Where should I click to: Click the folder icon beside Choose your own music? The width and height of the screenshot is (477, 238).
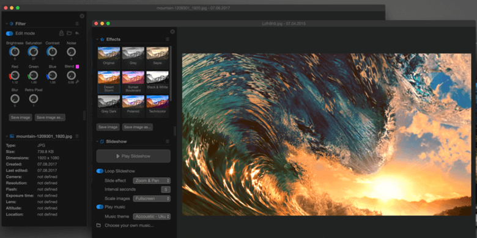[x=98, y=225]
